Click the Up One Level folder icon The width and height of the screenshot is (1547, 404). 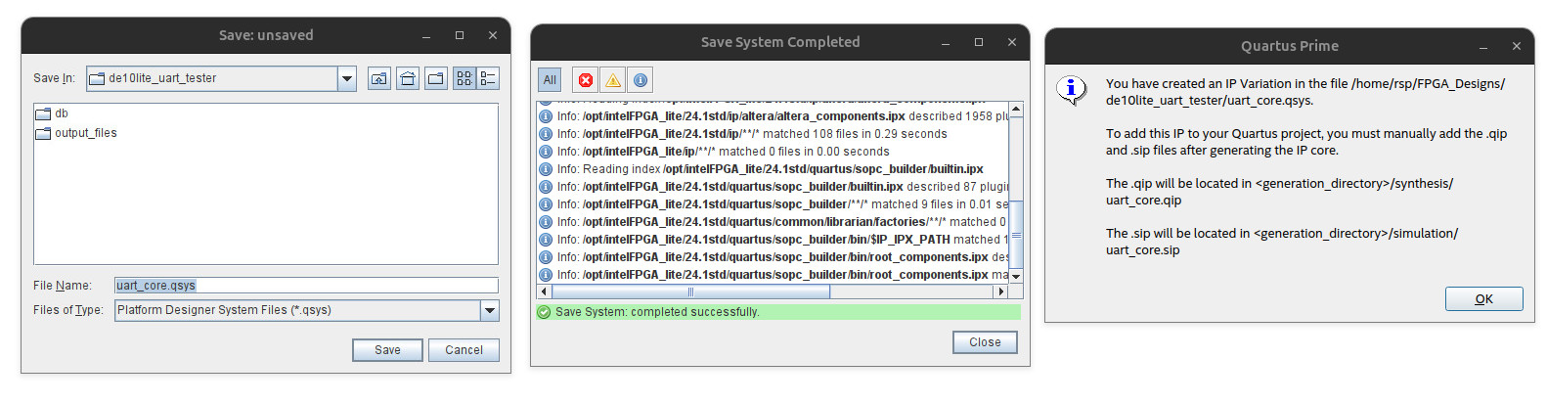pos(379,78)
